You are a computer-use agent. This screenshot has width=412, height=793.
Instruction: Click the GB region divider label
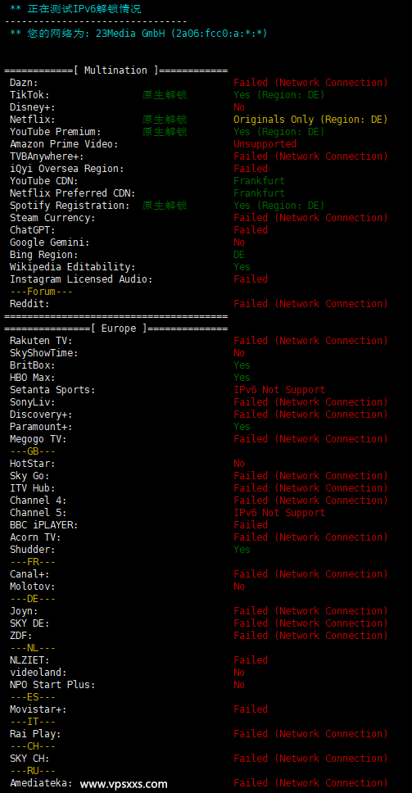pos(33,451)
